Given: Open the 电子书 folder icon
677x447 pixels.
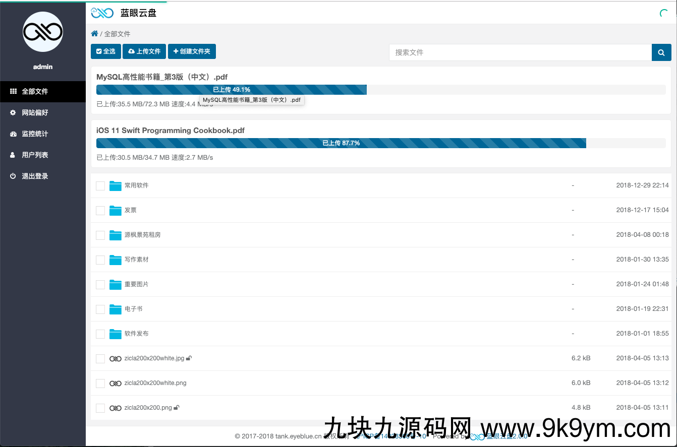Looking at the screenshot, I should 116,309.
